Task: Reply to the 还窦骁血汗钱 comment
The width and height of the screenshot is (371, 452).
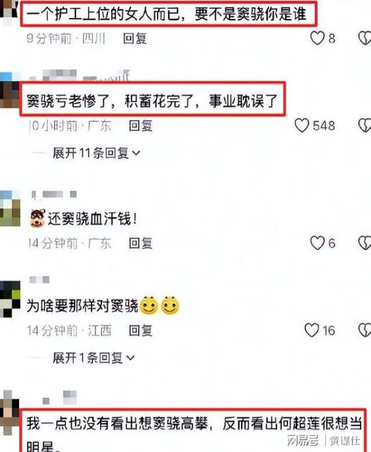Action: click(x=141, y=243)
